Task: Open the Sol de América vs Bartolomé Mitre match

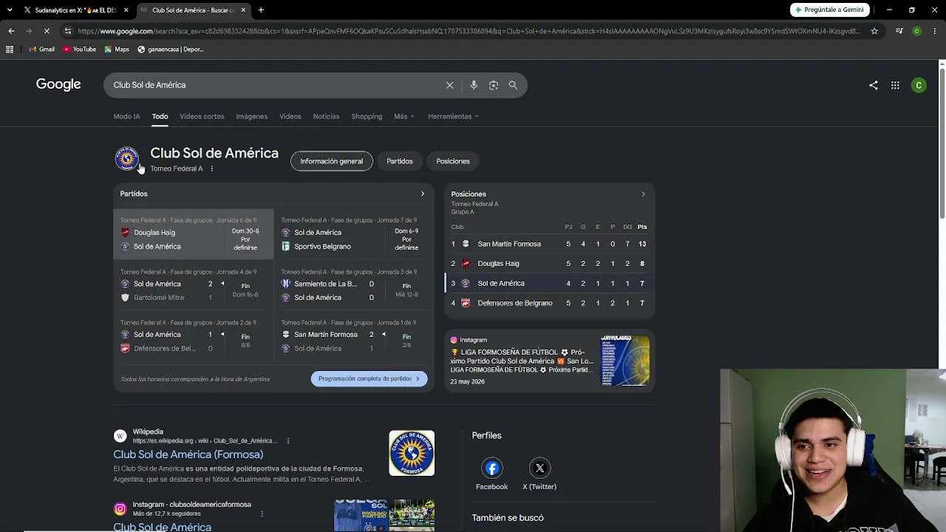Action: (x=193, y=285)
